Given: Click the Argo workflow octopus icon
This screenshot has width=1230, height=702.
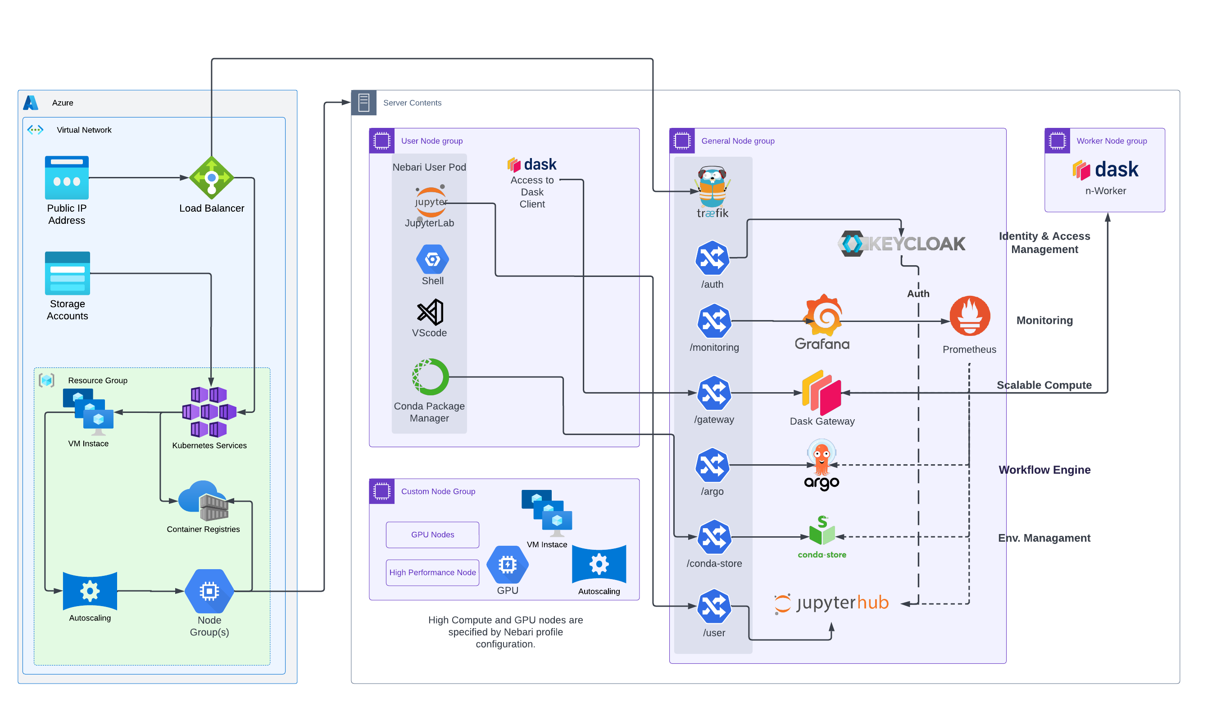Looking at the screenshot, I should coord(821,456).
